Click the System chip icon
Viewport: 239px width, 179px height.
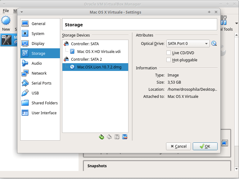25,33
